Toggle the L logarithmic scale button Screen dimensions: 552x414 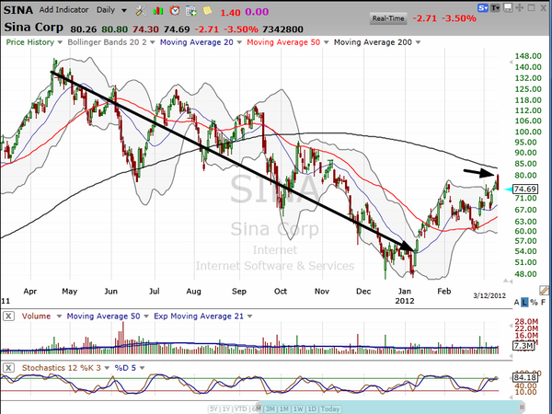(525, 302)
